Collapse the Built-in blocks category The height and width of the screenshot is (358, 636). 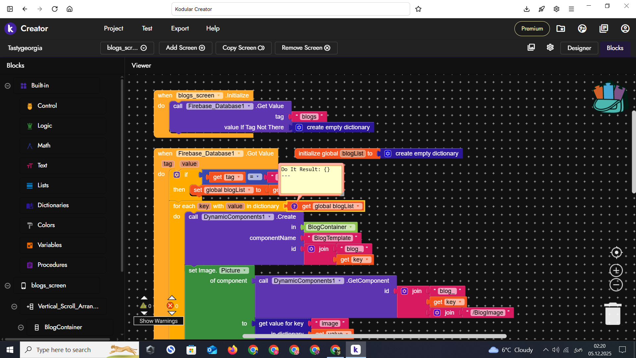(8, 86)
